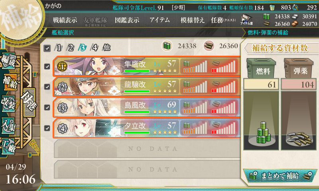319x191 pixels.
Task: Click the 燃料 fuel can icon
Action: (x=261, y=68)
